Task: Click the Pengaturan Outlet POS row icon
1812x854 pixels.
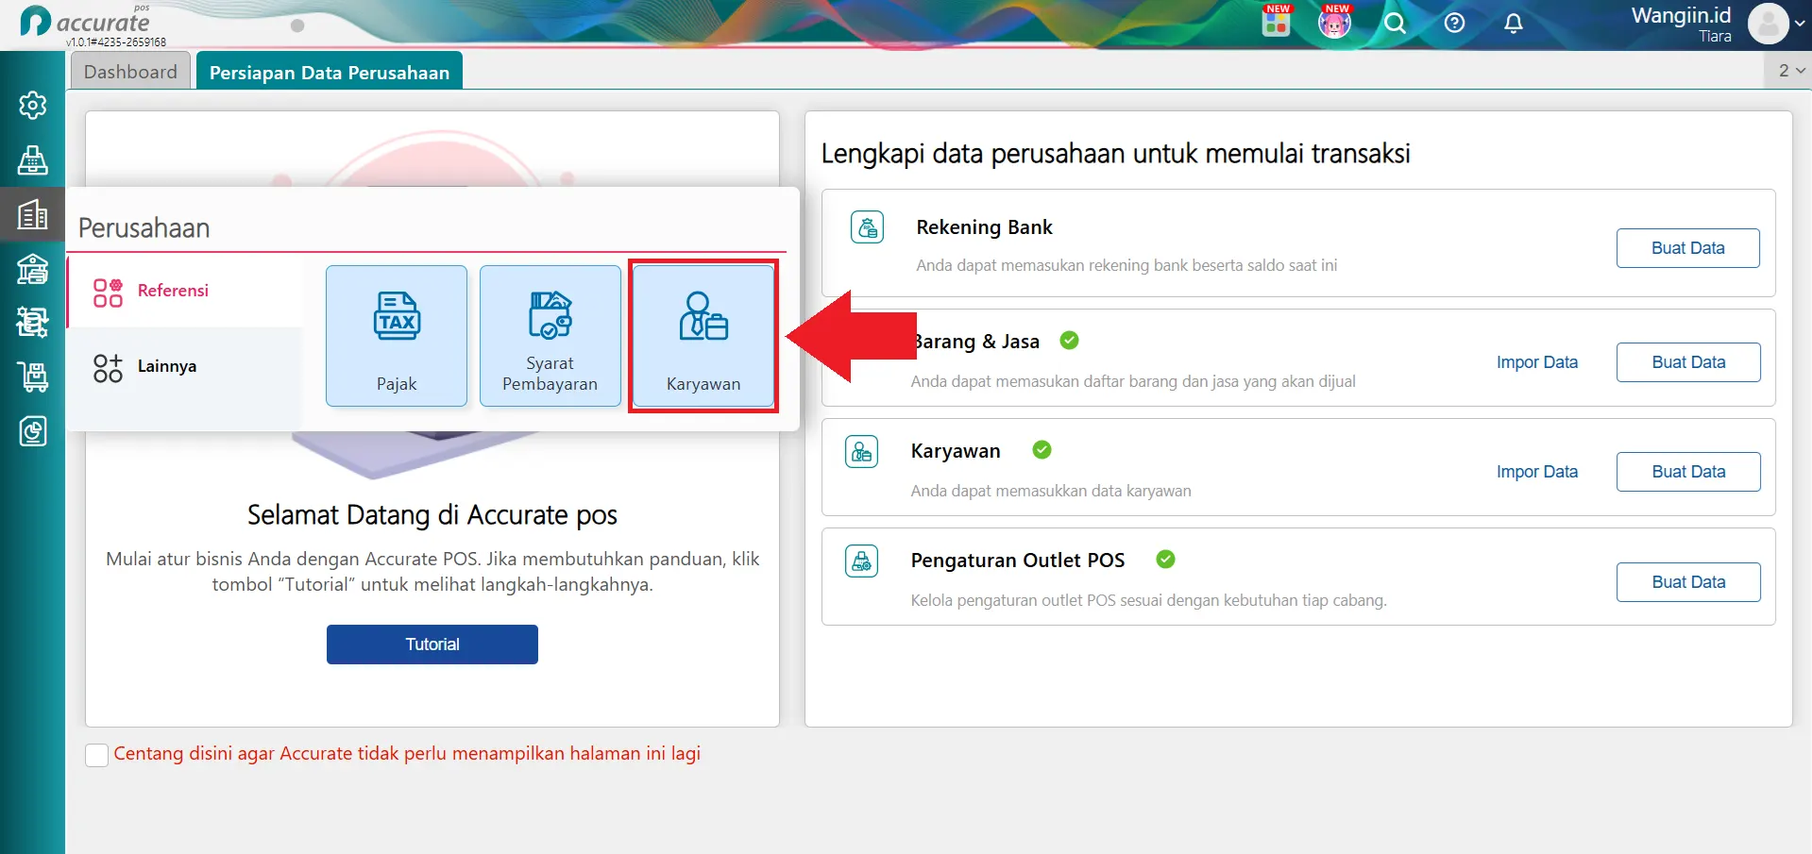Action: 861,561
